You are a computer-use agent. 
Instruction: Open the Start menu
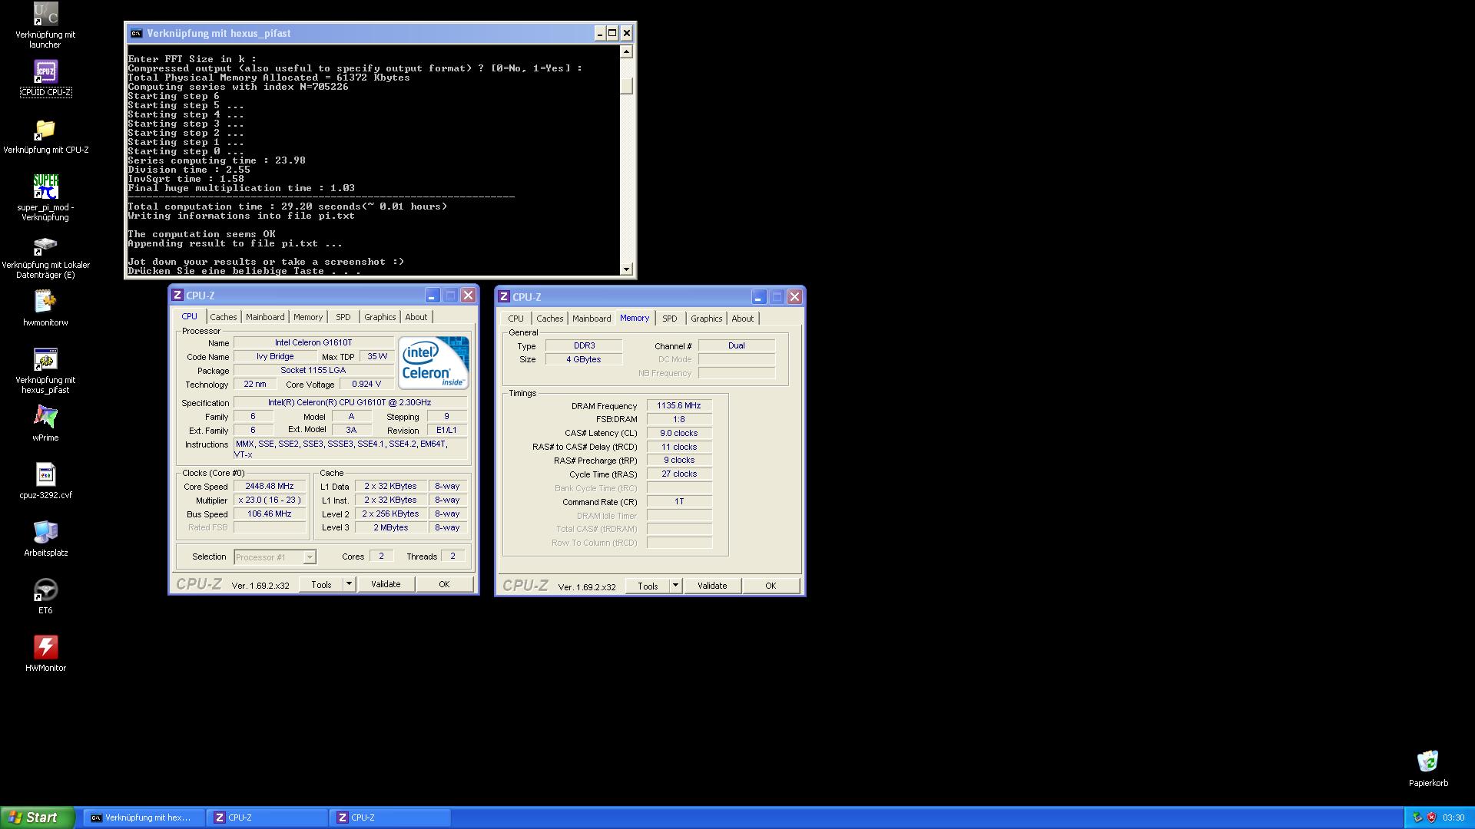pos(38,817)
